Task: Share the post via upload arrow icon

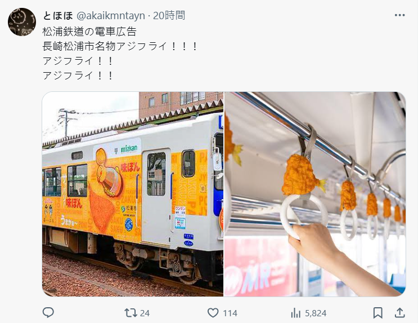Action: 399,313
